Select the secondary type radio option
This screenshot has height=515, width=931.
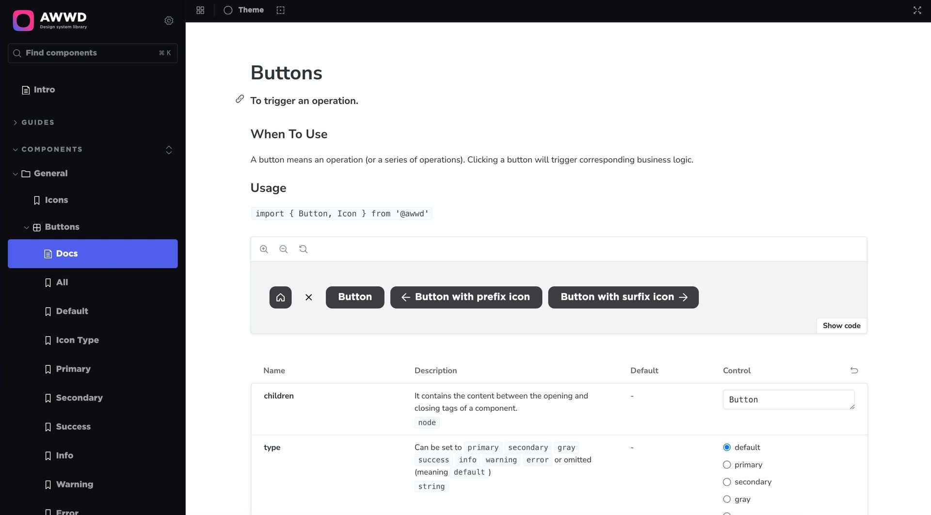727,482
